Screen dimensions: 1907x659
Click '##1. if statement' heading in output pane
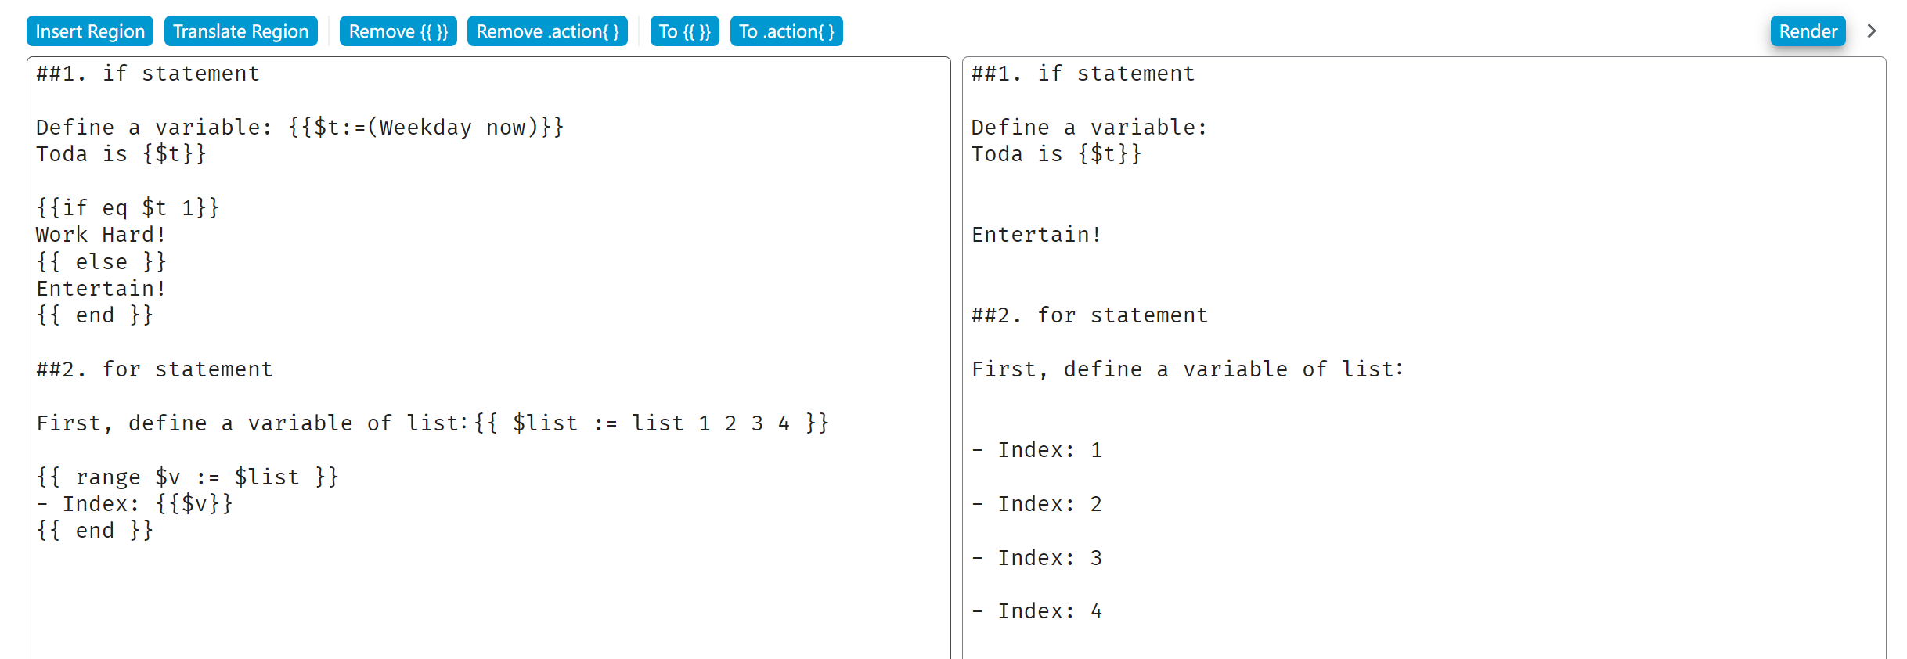click(1083, 74)
